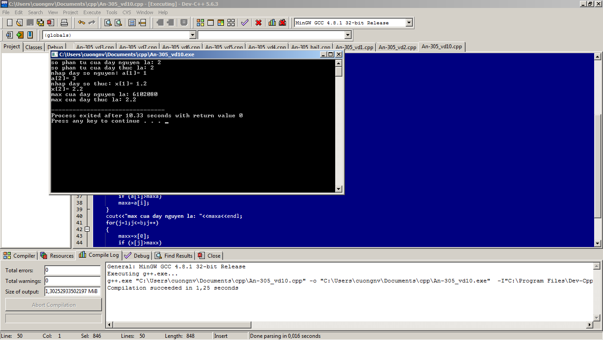
Task: Click the Size of output field
Action: coord(73,291)
